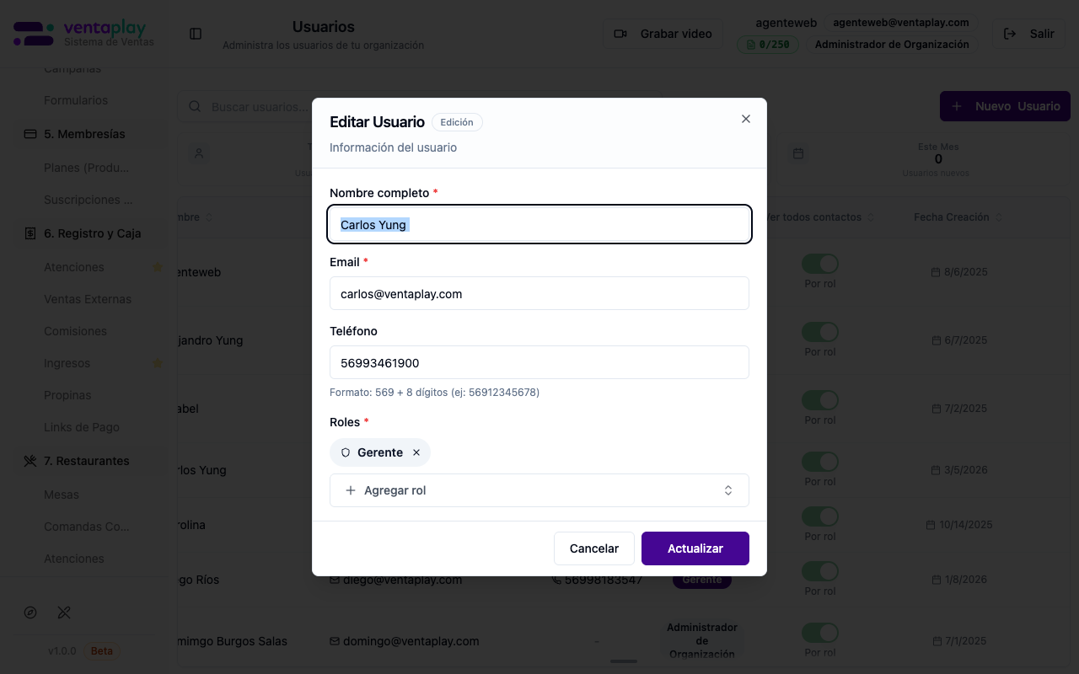Open the Mesas menu item

coord(62,495)
